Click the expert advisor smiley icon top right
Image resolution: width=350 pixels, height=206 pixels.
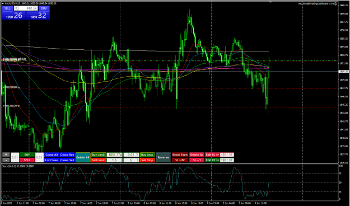pos(335,3)
